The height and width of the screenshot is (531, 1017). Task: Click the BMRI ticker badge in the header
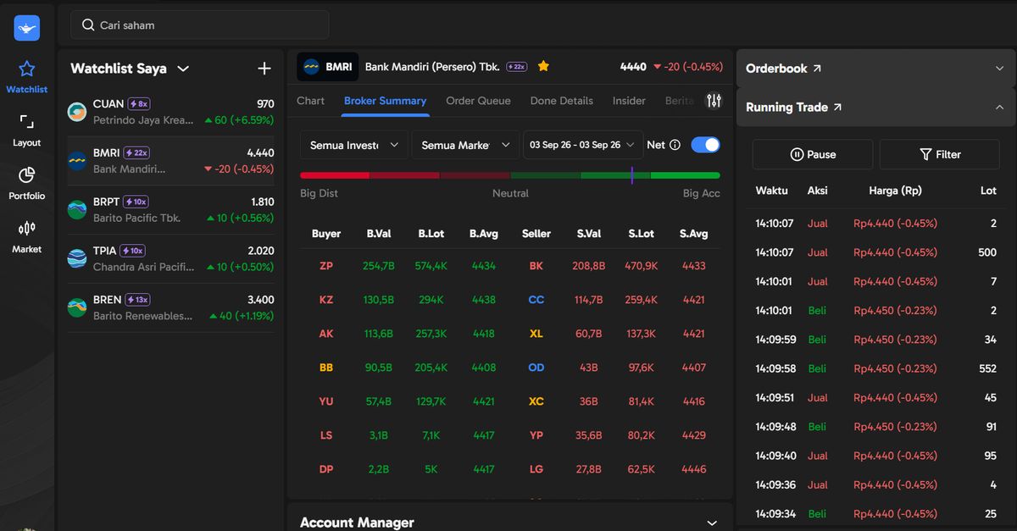pos(328,67)
